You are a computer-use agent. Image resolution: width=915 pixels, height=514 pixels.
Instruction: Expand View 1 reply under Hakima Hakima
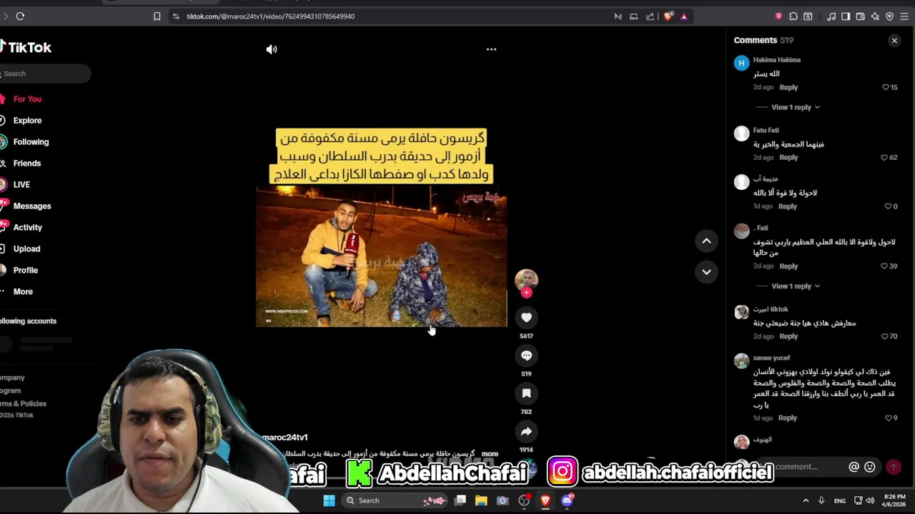point(796,107)
